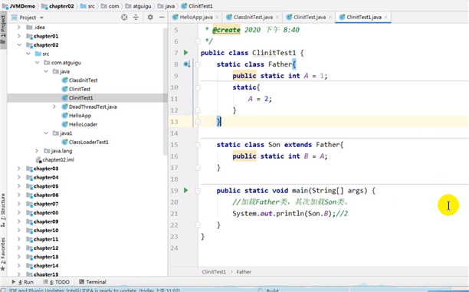
Task: Click line number 14 in gutter
Action: 175,133
